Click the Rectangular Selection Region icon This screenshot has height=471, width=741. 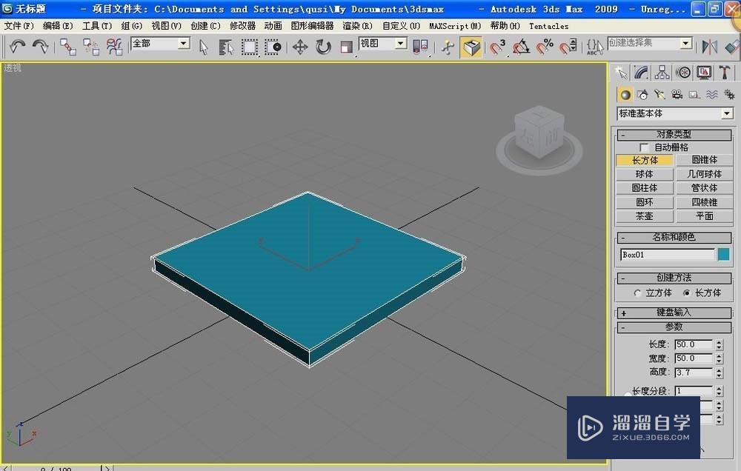[250, 47]
